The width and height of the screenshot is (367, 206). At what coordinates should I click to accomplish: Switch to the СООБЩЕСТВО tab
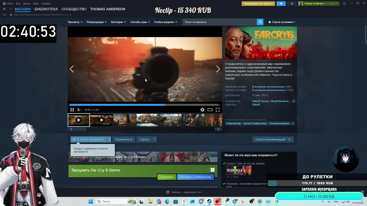pos(74,9)
